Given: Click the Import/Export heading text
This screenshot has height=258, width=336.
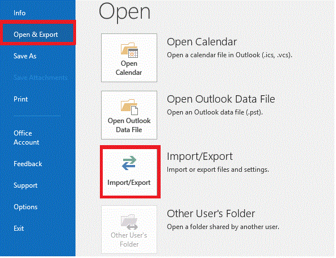Looking at the screenshot, I should pyautogui.click(x=200, y=157).
